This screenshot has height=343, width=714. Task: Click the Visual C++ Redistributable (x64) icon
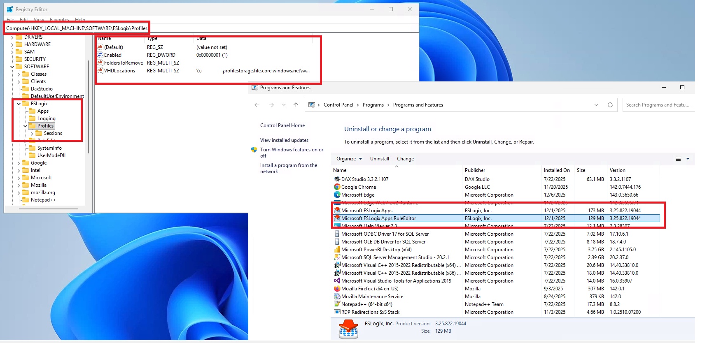pyautogui.click(x=337, y=265)
